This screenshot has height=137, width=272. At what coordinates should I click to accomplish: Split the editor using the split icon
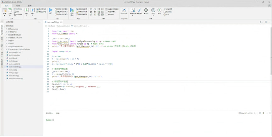pyautogui.click(x=266, y=22)
